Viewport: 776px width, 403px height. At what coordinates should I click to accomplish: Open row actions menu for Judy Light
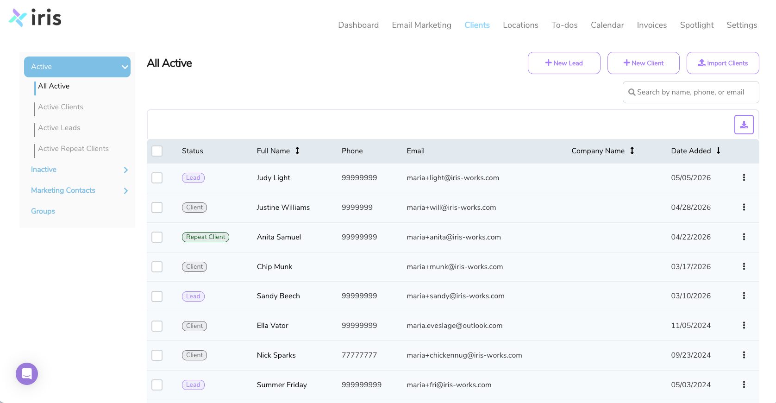744,177
